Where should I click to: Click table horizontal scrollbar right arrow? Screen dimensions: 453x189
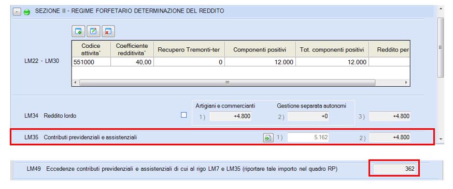[x=406, y=83]
